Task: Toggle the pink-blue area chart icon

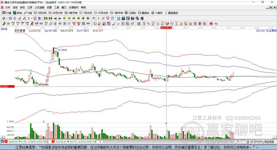Action: 40,18
